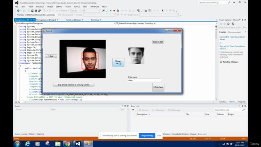This screenshot has width=261, height=147.
Task: Click the Home icon in Team Explorer
Action: tap(228, 24)
